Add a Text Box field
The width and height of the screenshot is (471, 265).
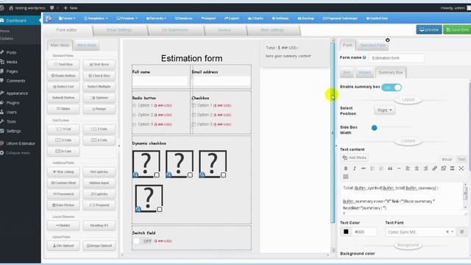coord(63,64)
